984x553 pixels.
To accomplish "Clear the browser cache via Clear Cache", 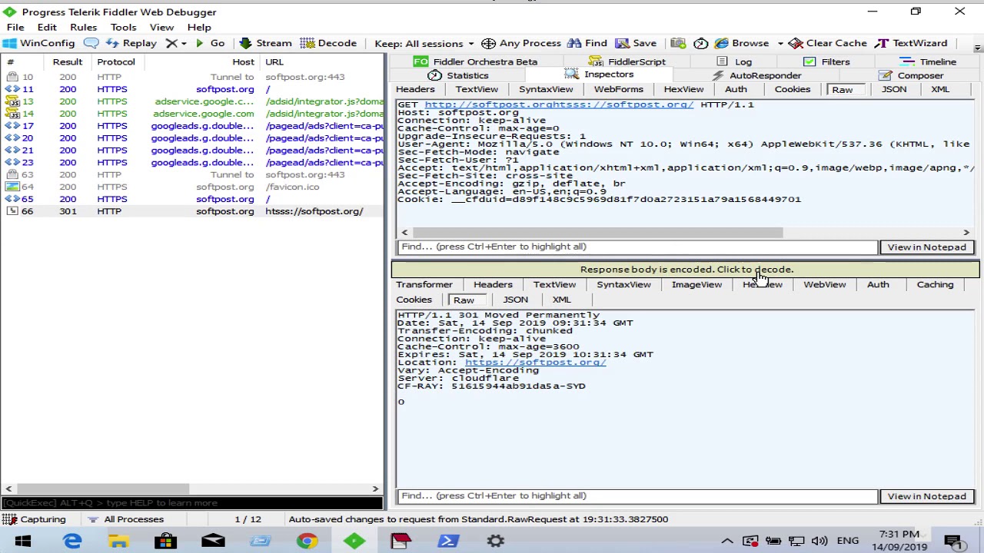I will tap(828, 43).
